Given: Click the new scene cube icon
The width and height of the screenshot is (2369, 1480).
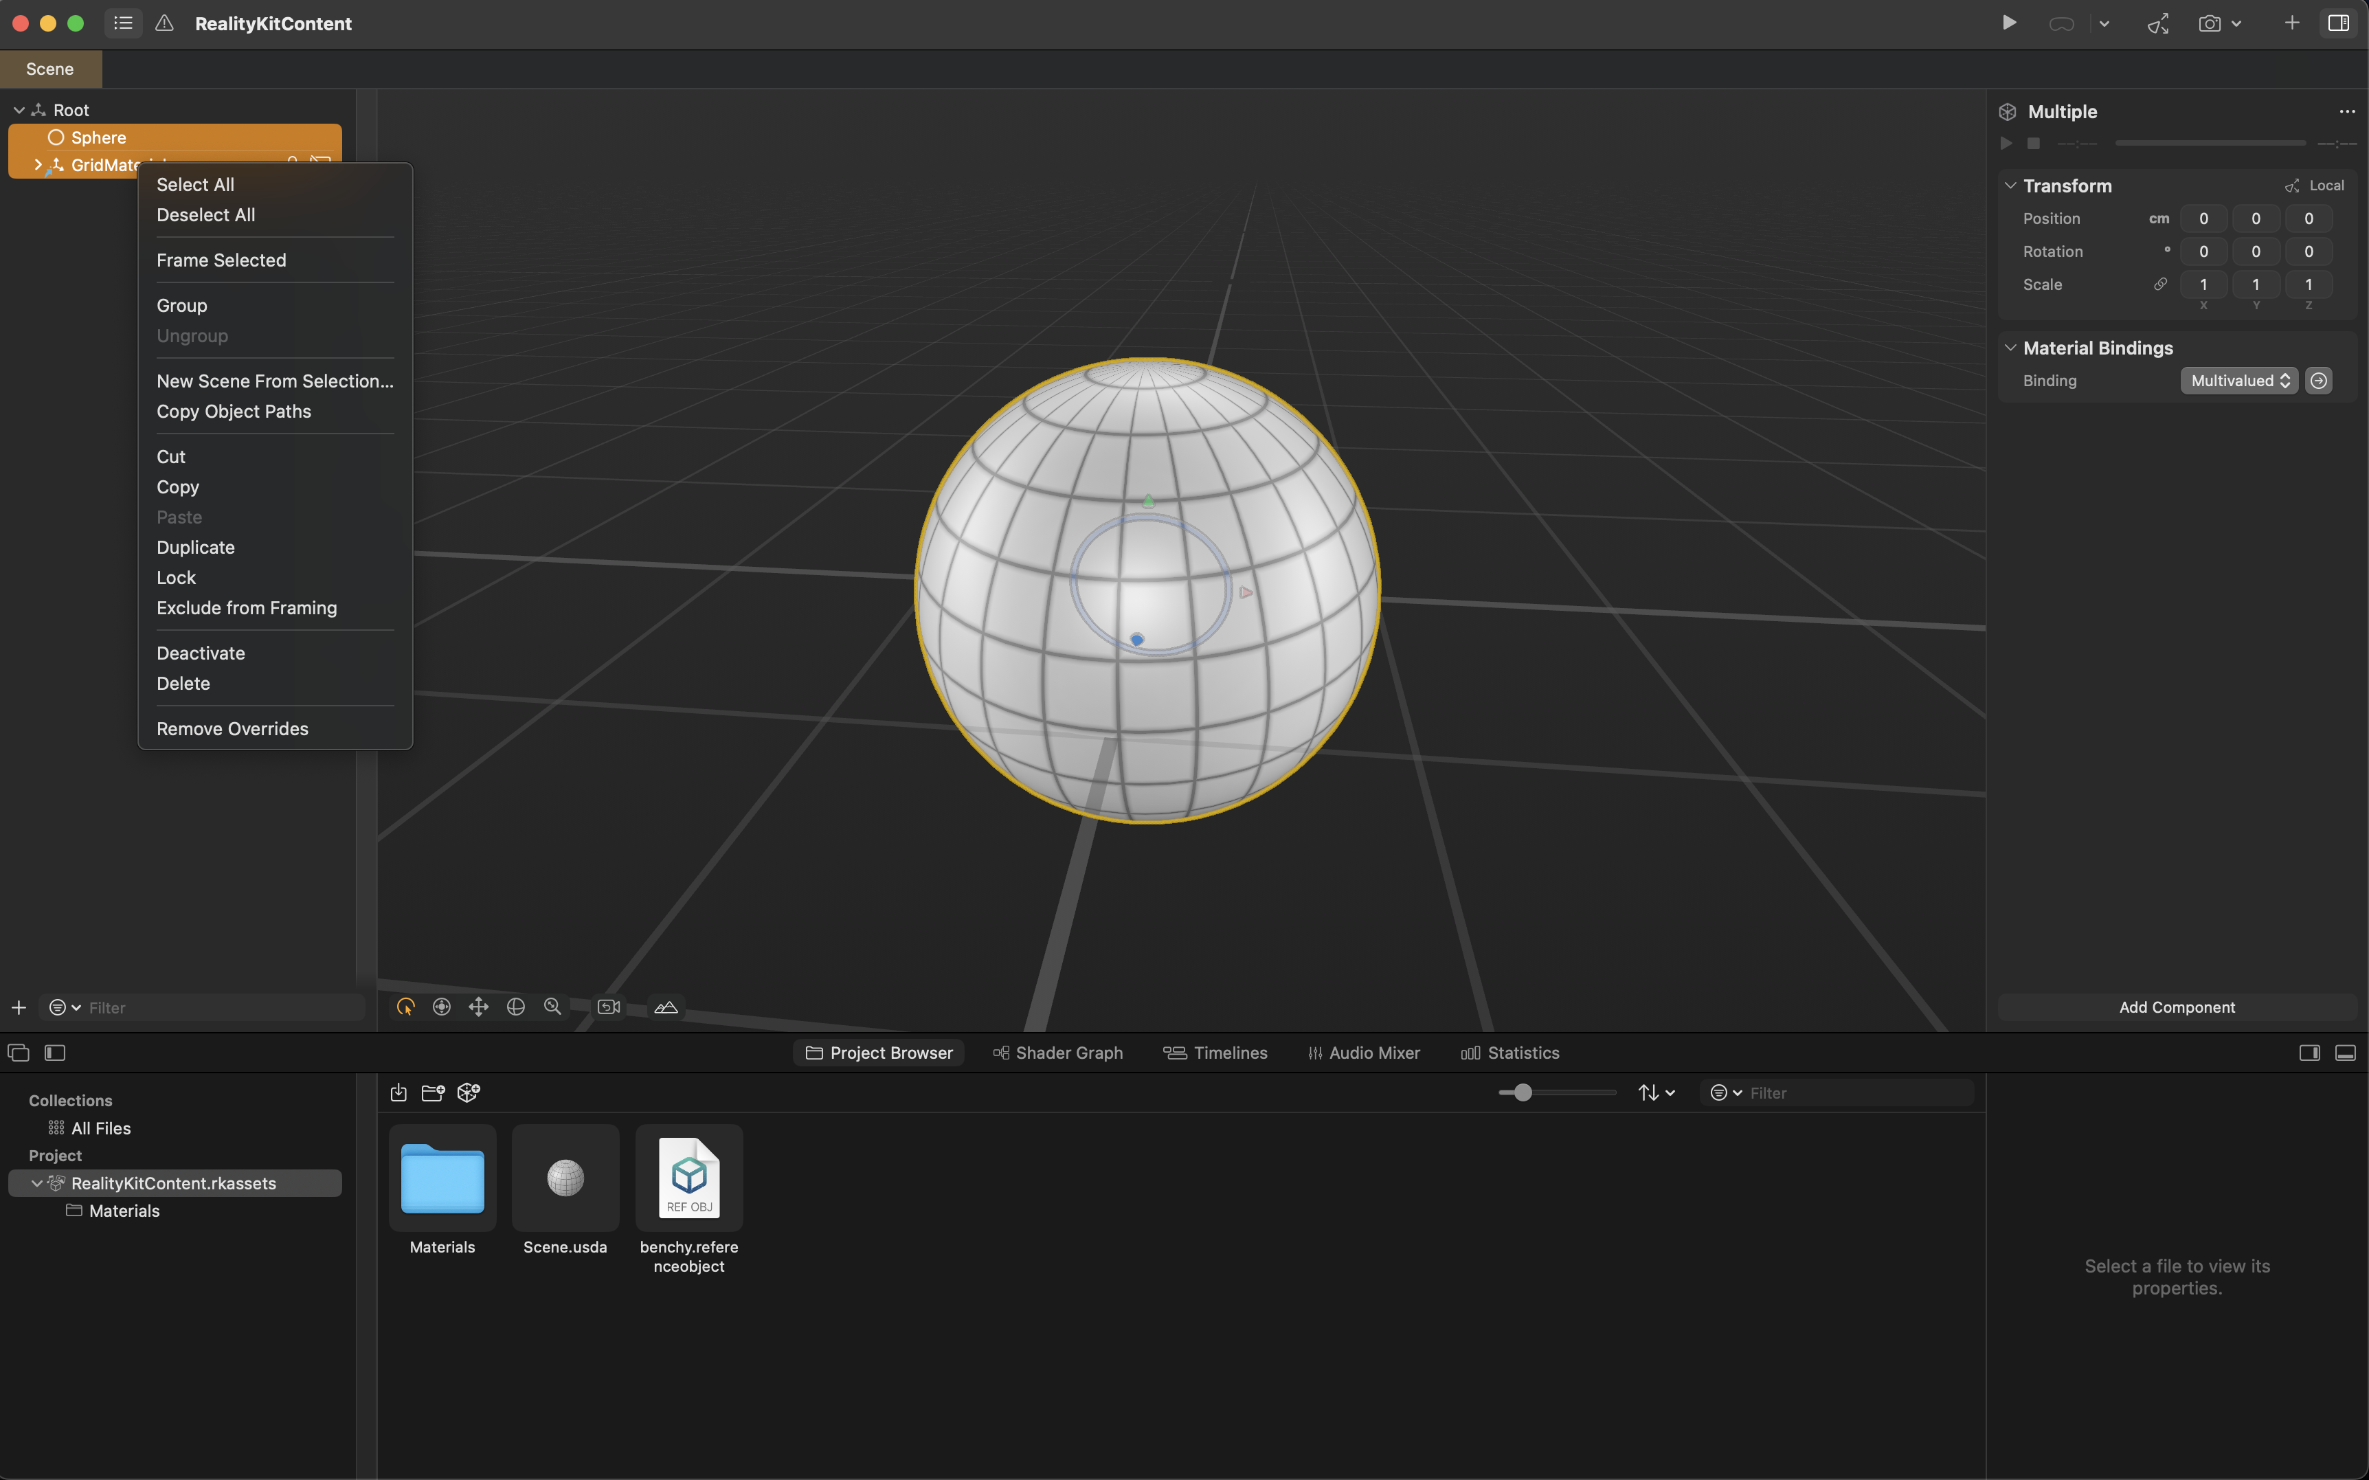Looking at the screenshot, I should click(469, 1092).
